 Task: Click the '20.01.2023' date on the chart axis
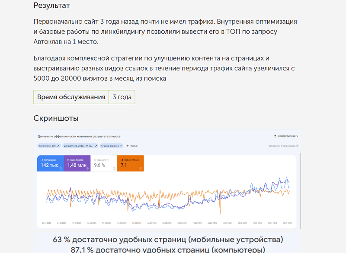pos(47,223)
